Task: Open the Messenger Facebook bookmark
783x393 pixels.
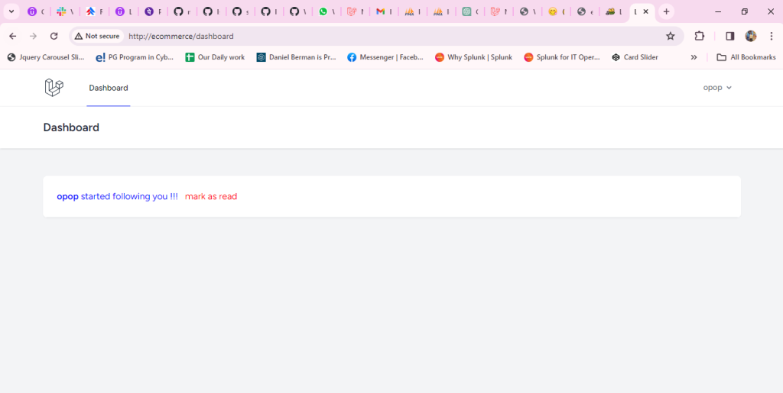Action: pos(385,57)
